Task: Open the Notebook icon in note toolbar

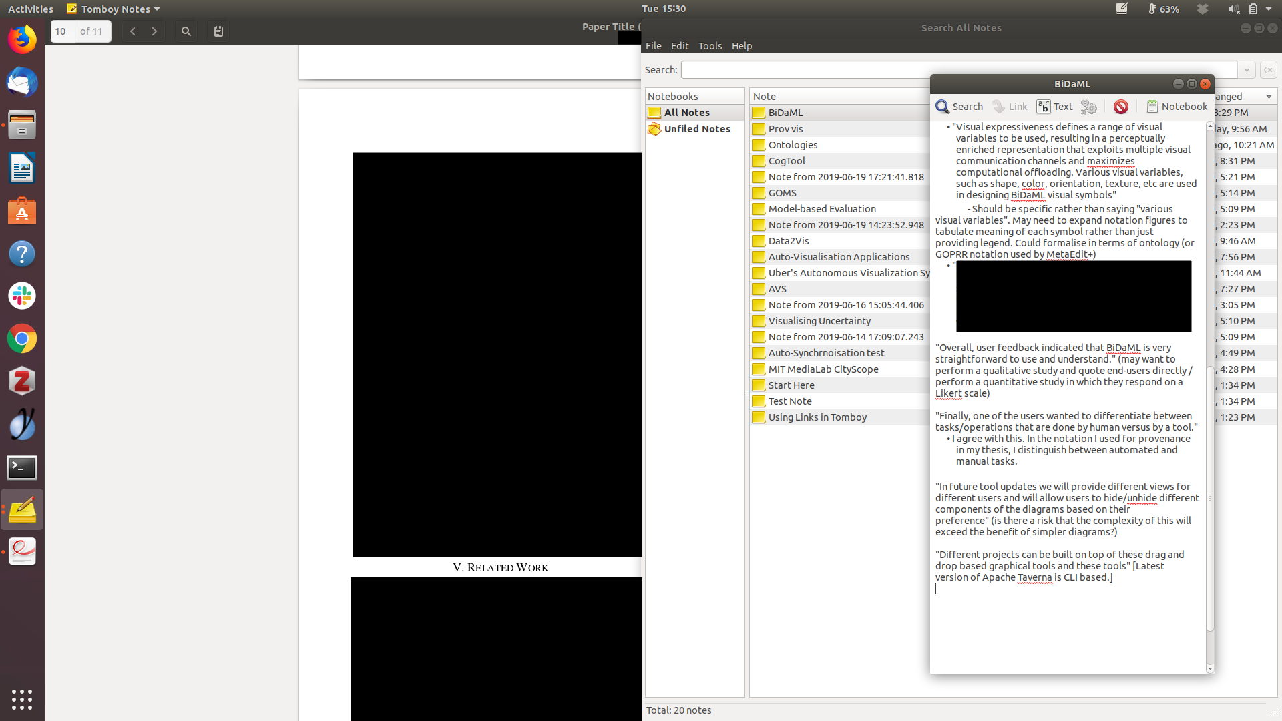Action: (x=1152, y=107)
